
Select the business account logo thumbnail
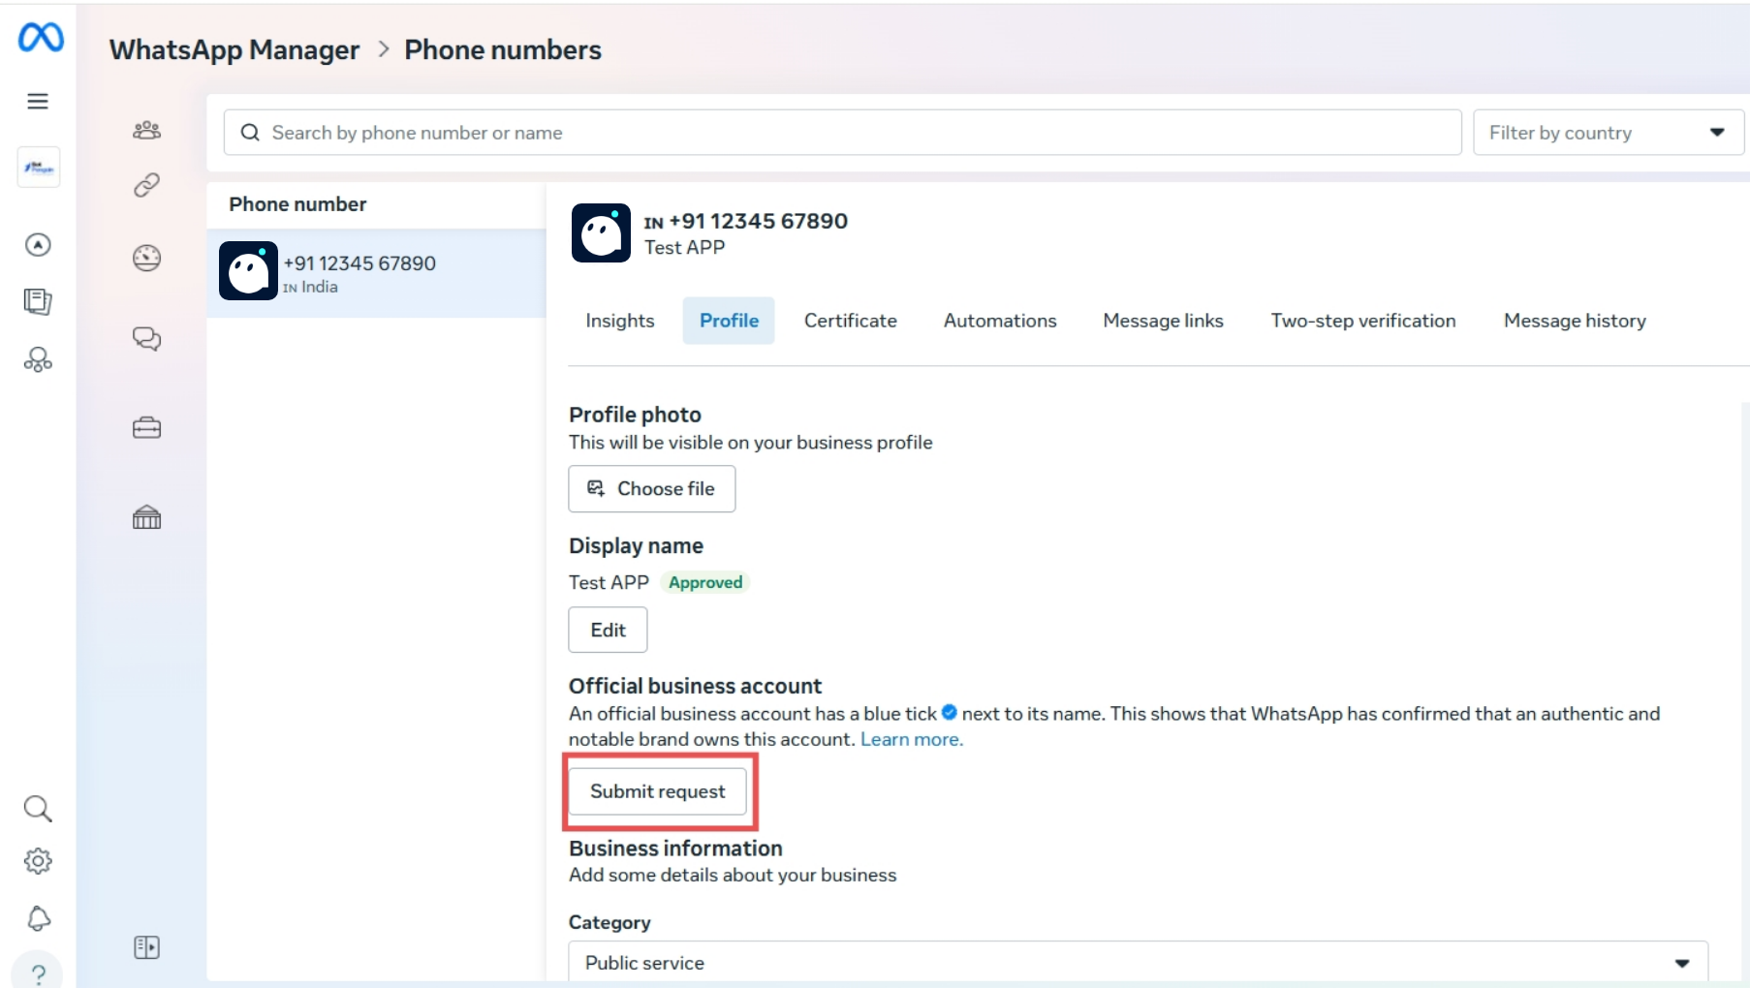pyautogui.click(x=39, y=168)
